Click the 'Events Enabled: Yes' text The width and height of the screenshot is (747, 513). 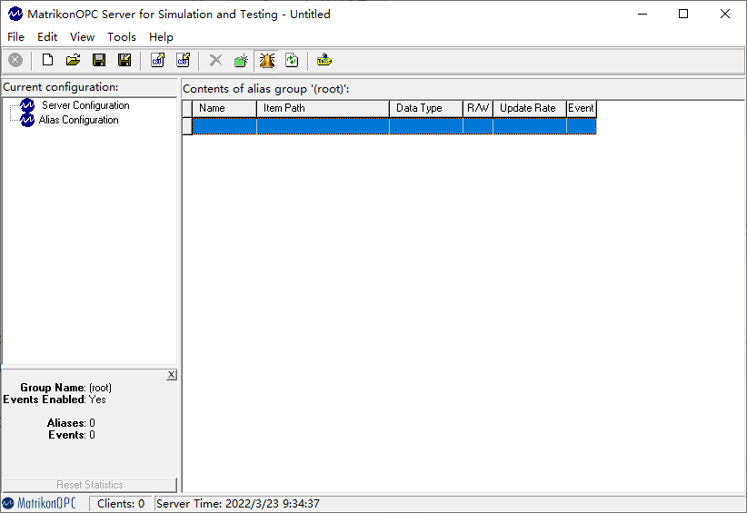tap(55, 400)
